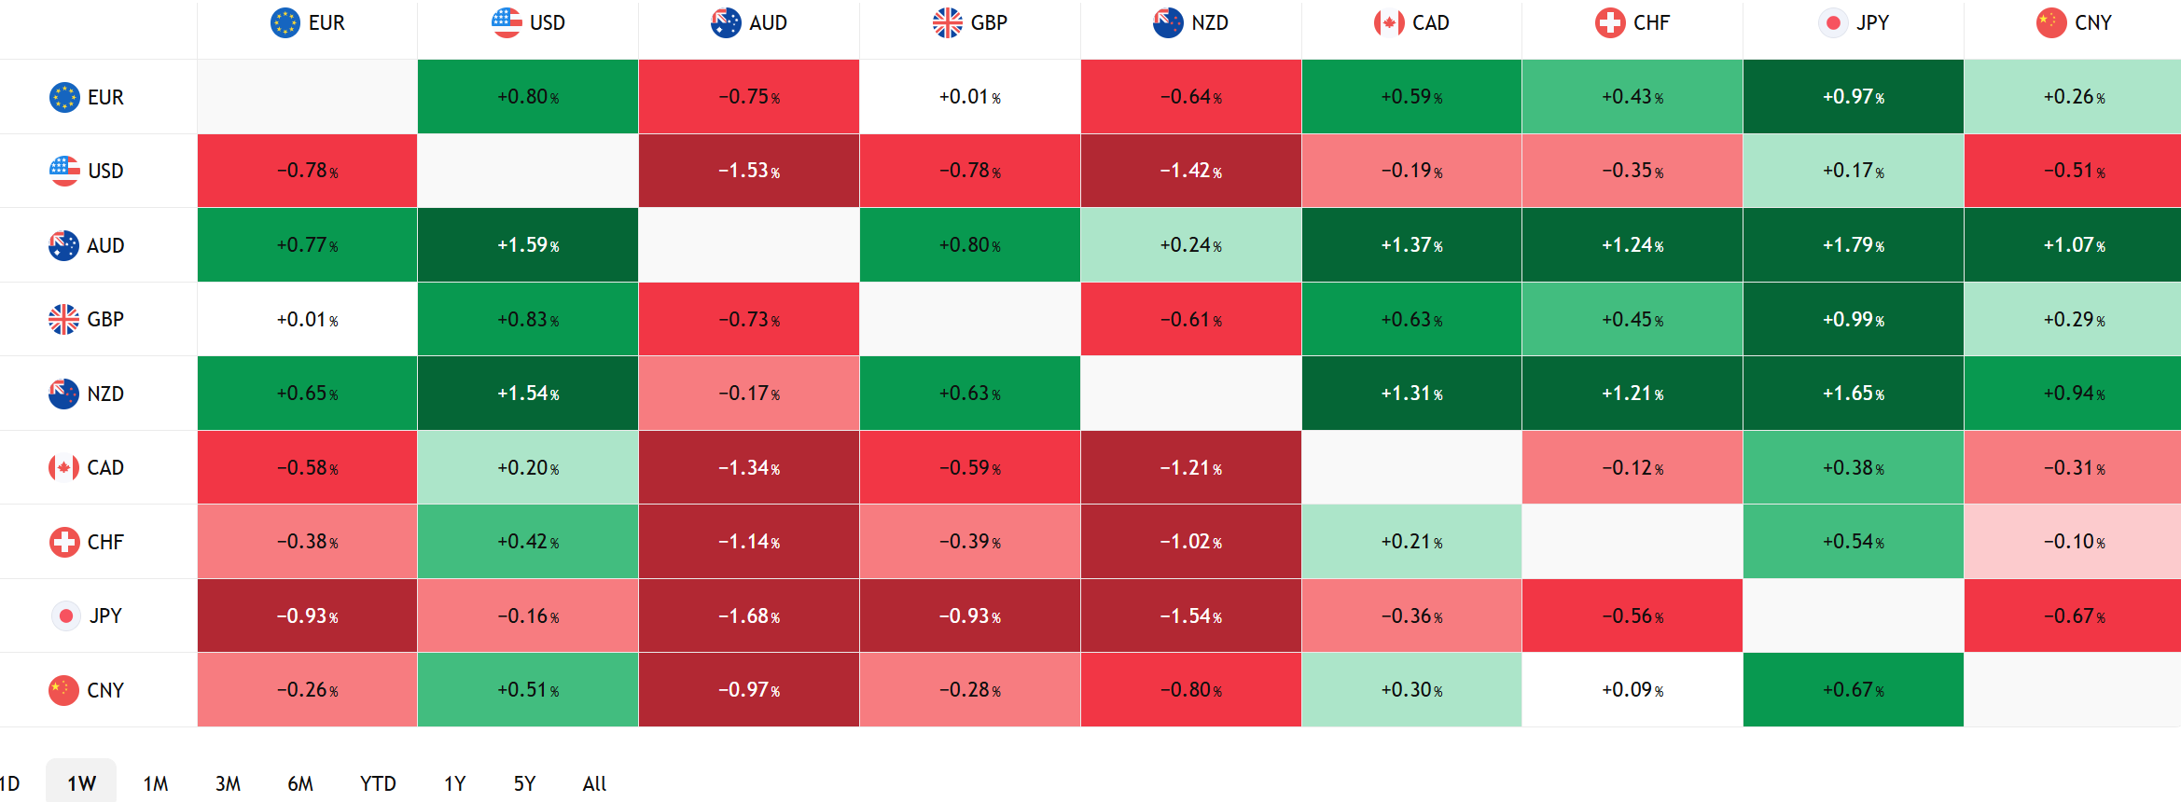The image size is (2181, 802).
Task: Click the NZD flag icon in column header
Action: 1168,22
